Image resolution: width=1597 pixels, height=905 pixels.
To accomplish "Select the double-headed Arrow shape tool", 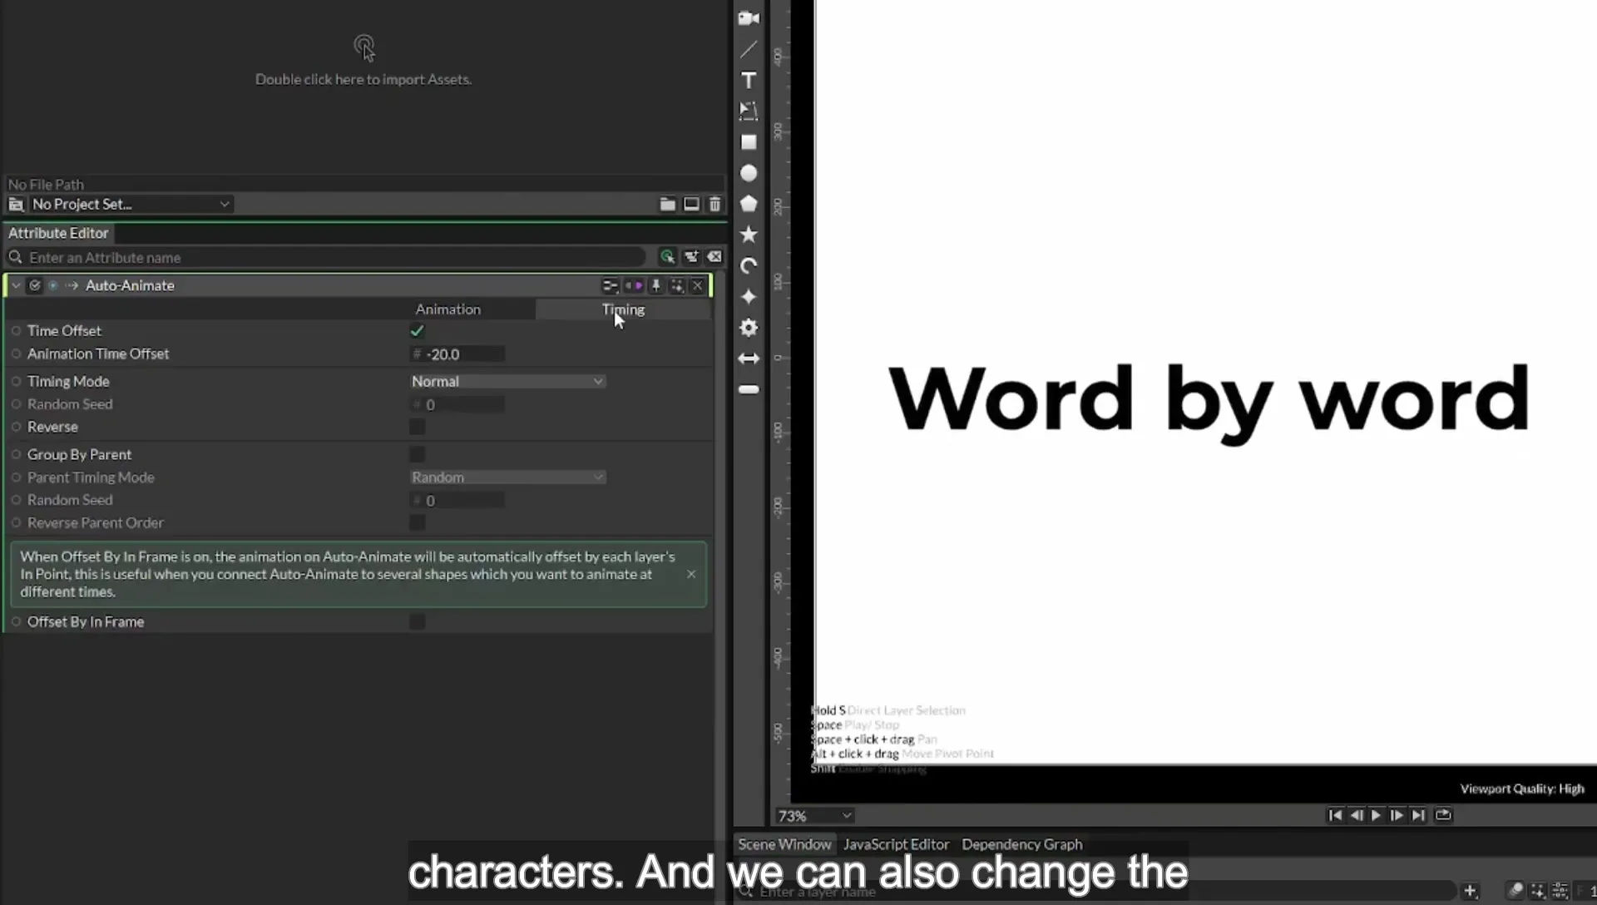I will click(749, 359).
